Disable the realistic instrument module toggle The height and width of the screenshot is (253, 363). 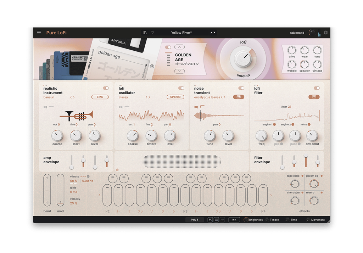coord(106,88)
